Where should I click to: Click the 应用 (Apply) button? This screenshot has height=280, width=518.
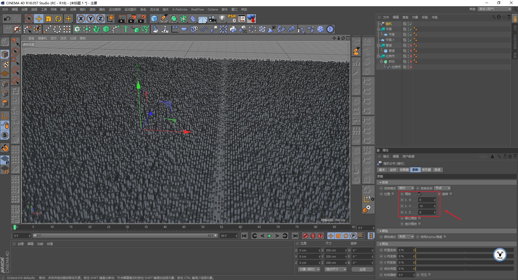362,269
